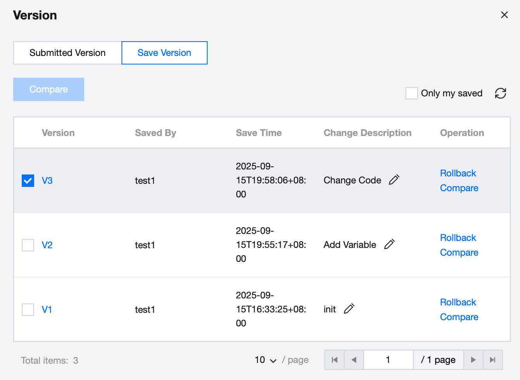Click Compare link for version V1

coord(459,317)
